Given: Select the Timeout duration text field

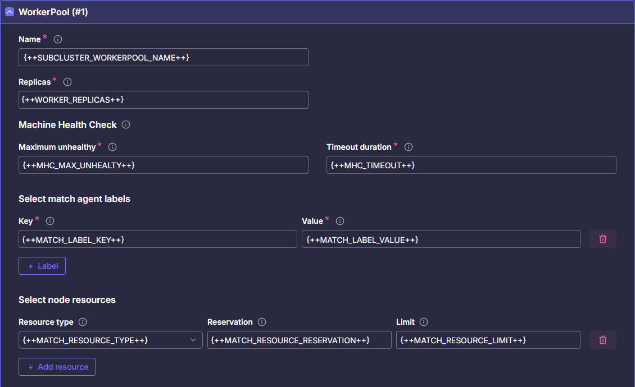Looking at the screenshot, I should pos(471,165).
